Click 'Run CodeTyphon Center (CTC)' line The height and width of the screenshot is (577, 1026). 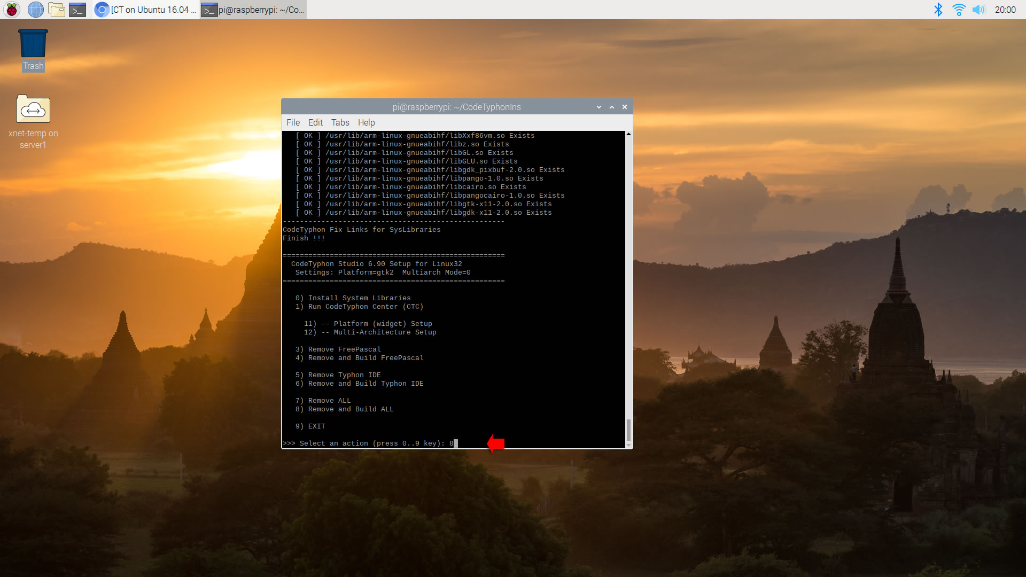click(359, 307)
